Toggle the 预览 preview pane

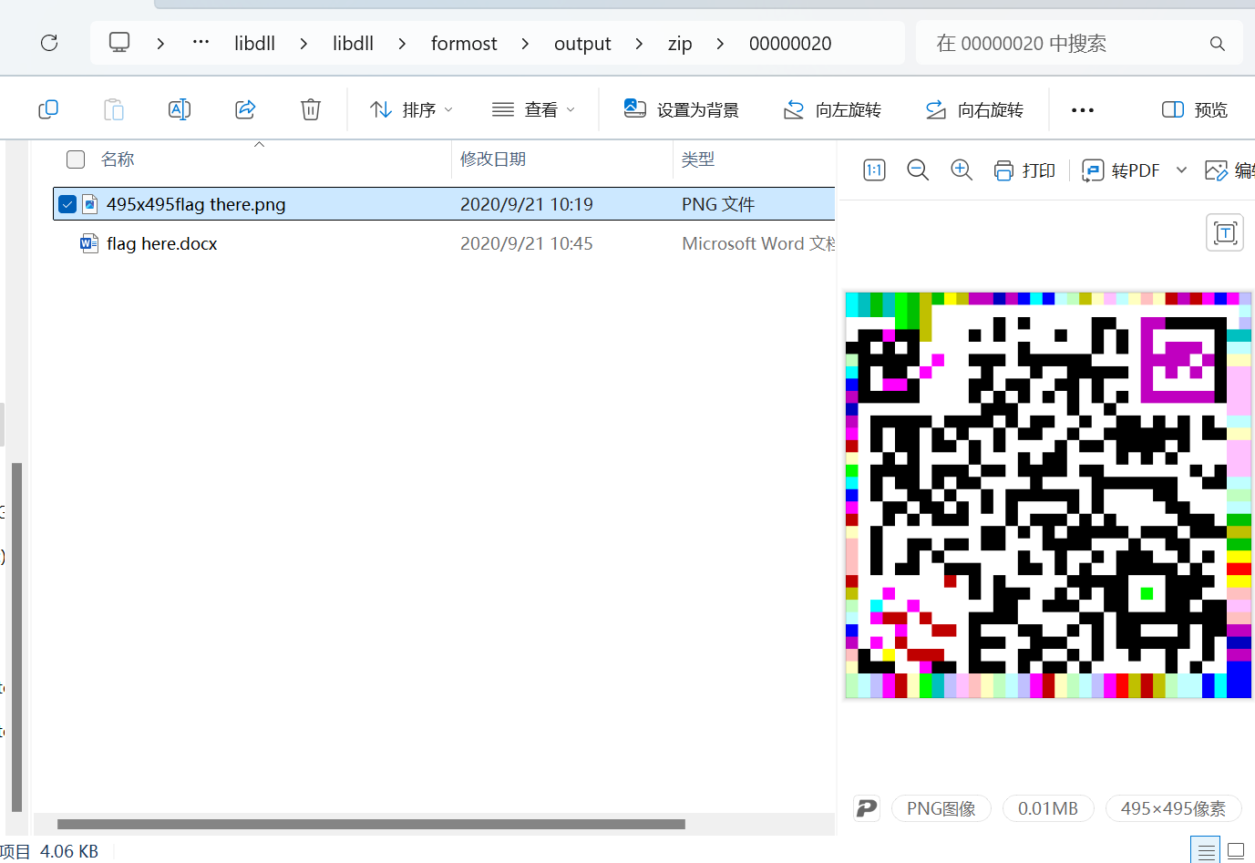tap(1195, 110)
